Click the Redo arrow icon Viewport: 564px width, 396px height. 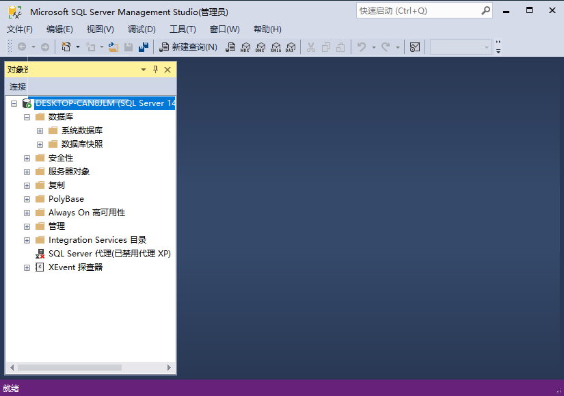pos(386,47)
